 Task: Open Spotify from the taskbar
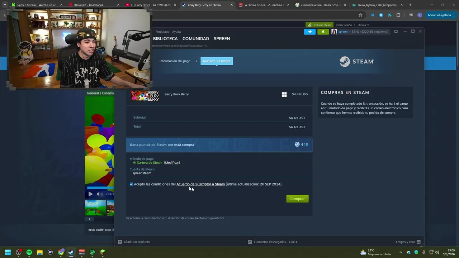tap(29, 252)
